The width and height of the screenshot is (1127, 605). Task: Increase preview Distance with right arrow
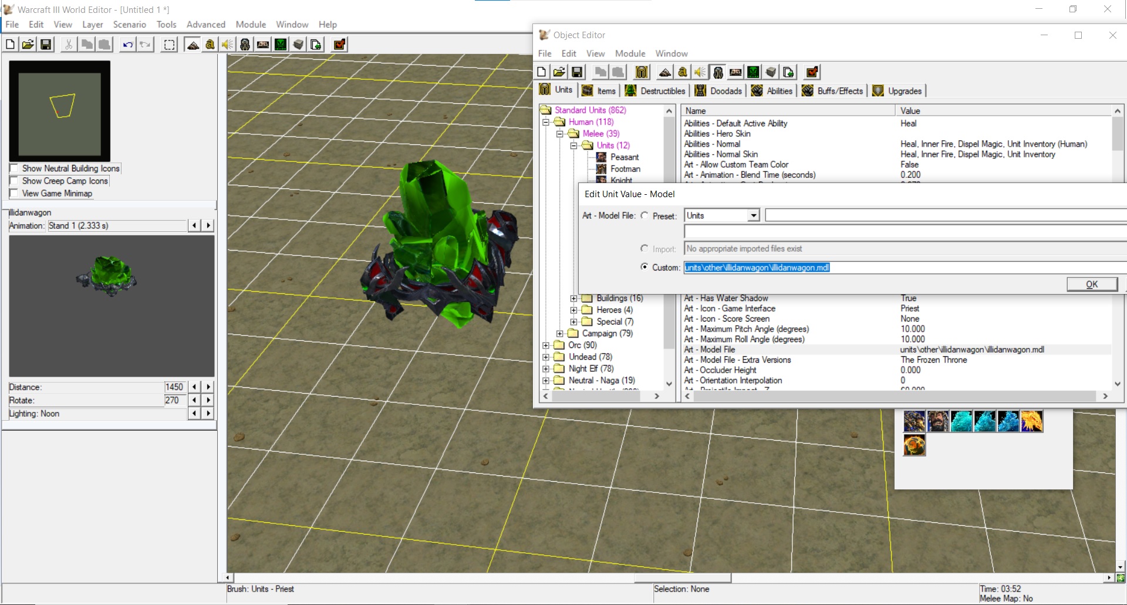point(208,387)
